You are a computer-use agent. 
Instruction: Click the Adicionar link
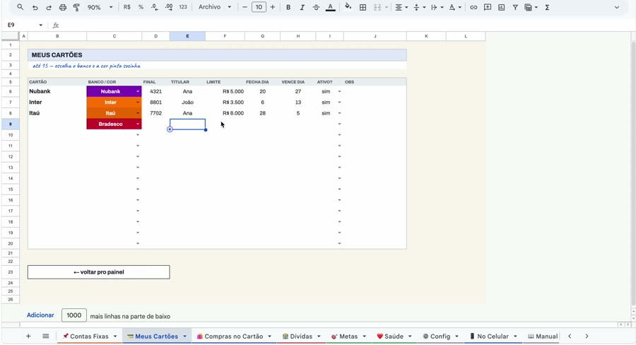(x=40, y=315)
